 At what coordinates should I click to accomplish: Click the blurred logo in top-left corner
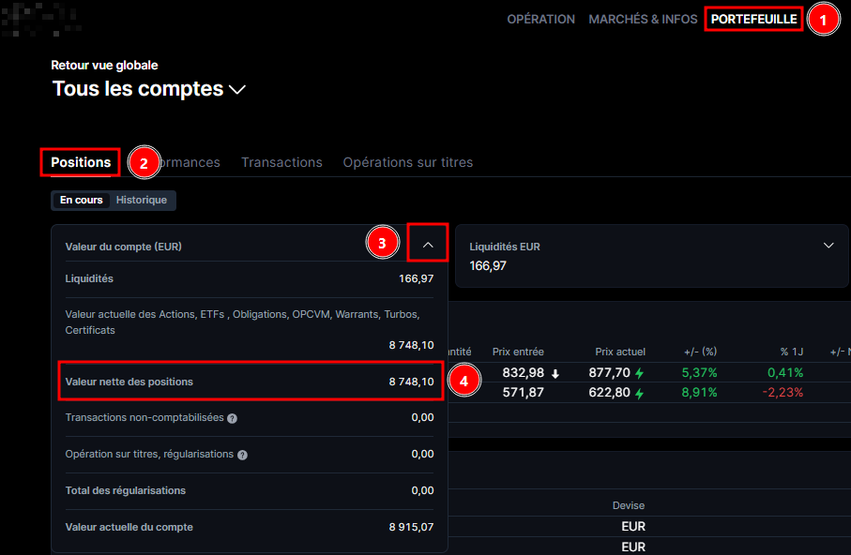click(x=41, y=19)
